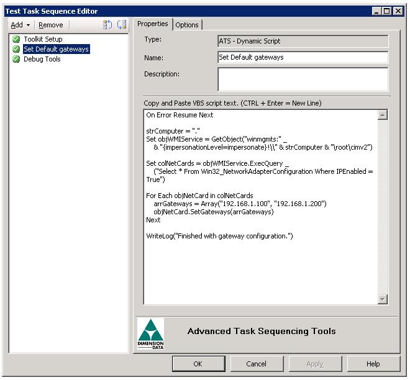Screen dimensions: 410x380
Task: Click the 'WriteLog("Finished with gateway configuration.")' line
Action: pos(219,236)
